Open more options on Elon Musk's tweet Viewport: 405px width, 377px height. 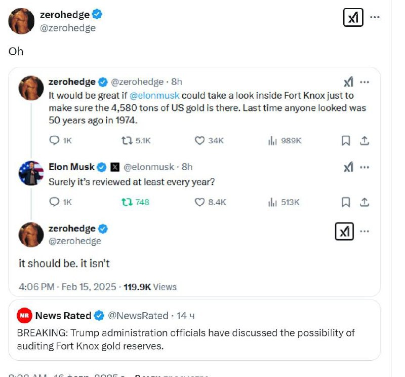pos(364,167)
